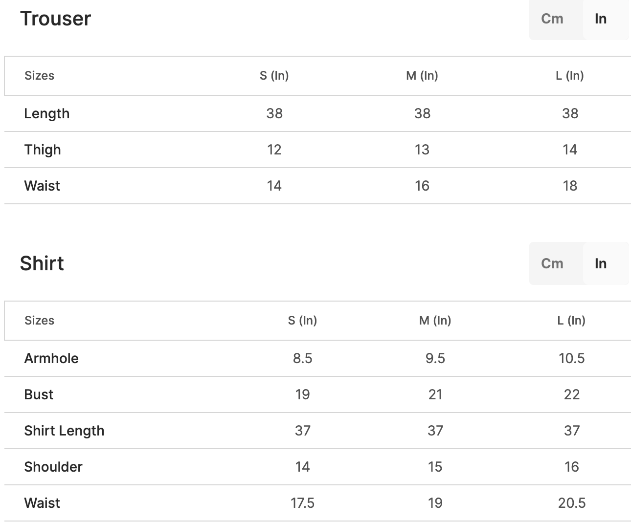The width and height of the screenshot is (631, 522).
Task: Click the Trouser L (In) column header
Action: click(569, 76)
